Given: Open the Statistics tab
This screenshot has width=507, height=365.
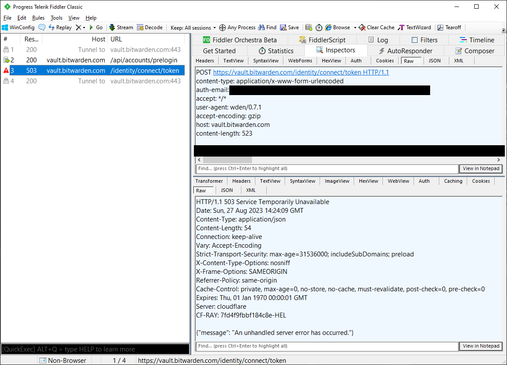Looking at the screenshot, I should [x=276, y=51].
